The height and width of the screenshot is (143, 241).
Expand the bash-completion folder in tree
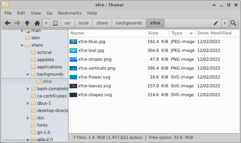tap(28, 89)
